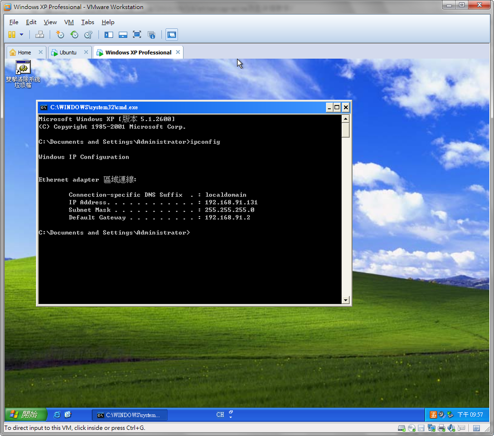
Task: Close the Home tab
Action: click(x=41, y=52)
